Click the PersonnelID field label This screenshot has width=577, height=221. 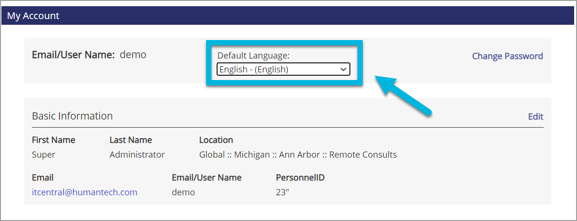click(x=300, y=178)
